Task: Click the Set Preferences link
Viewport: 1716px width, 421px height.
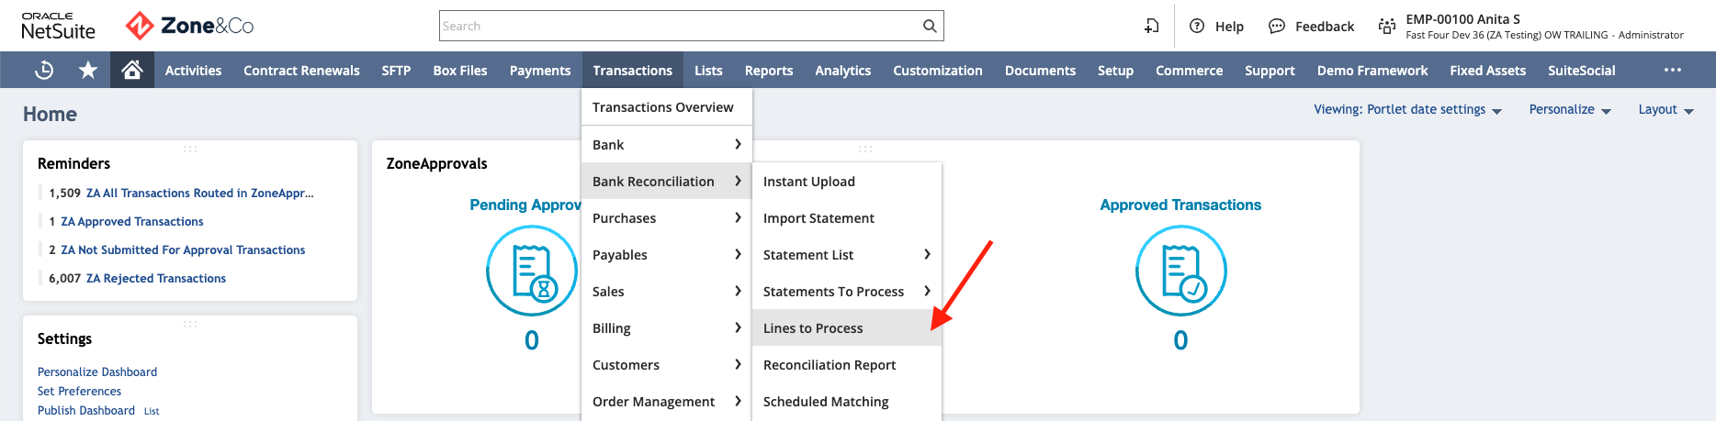Action: click(79, 392)
